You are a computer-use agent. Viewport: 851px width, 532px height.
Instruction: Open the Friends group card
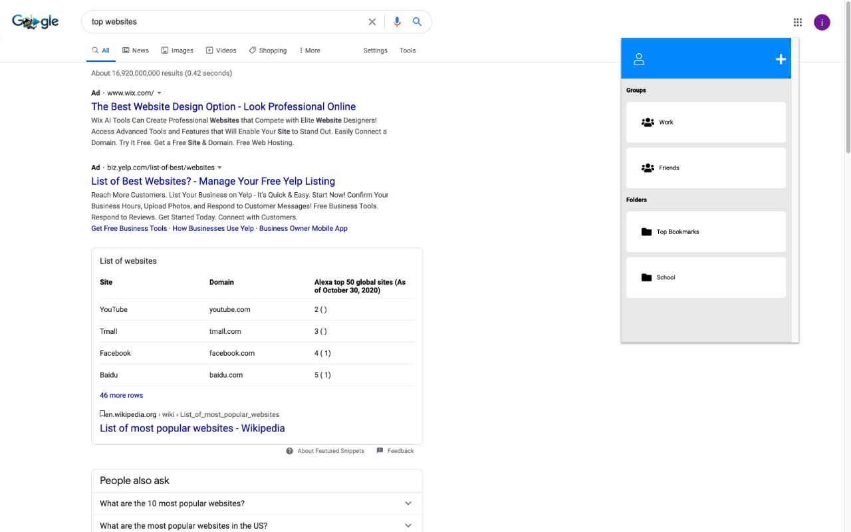pyautogui.click(x=705, y=168)
